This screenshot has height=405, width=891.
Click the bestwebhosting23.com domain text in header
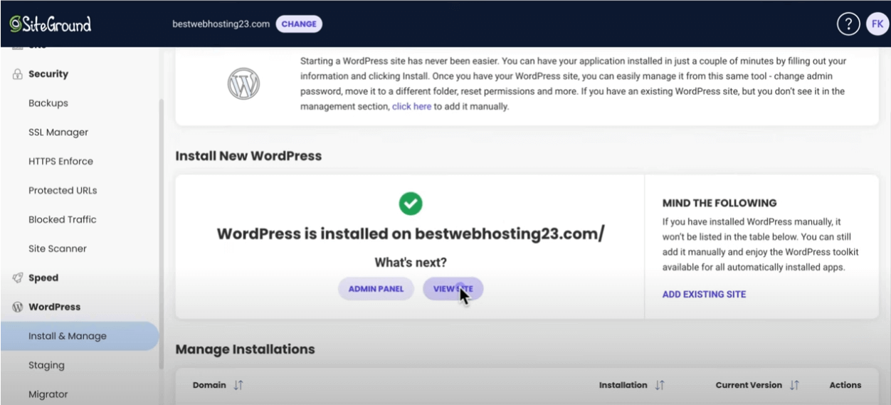click(221, 24)
